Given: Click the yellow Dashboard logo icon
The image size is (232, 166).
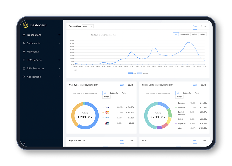Looking at the screenshot, I should [25, 25].
